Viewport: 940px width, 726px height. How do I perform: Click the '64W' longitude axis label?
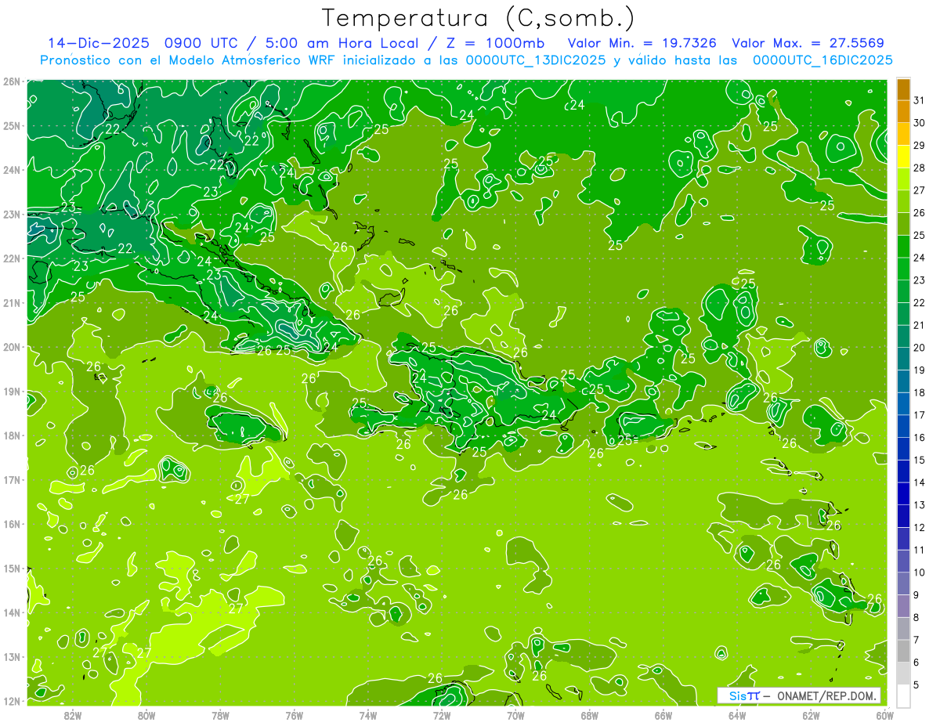pyautogui.click(x=737, y=715)
